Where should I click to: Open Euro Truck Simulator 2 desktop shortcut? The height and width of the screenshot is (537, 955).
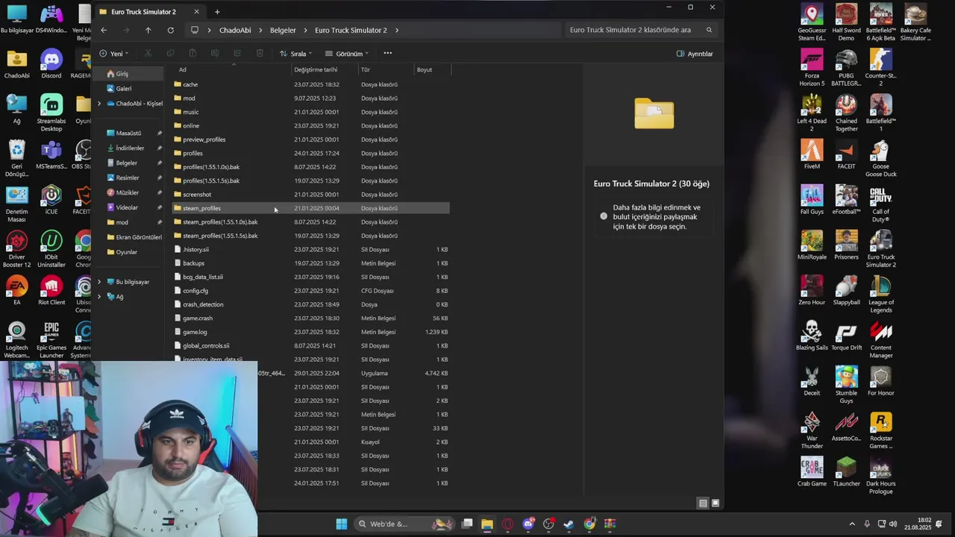pos(880,249)
